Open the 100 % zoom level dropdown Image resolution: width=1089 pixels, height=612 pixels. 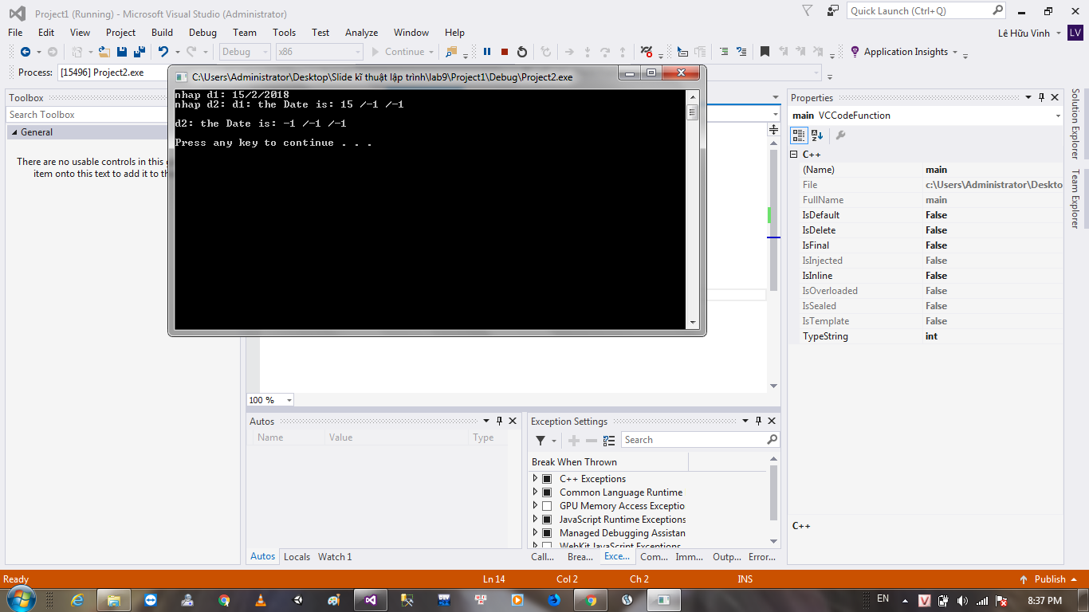[288, 400]
